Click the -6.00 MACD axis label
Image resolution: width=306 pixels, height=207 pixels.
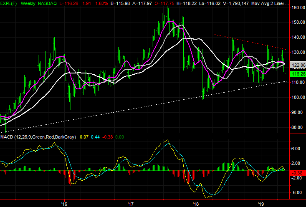[x=296, y=192]
